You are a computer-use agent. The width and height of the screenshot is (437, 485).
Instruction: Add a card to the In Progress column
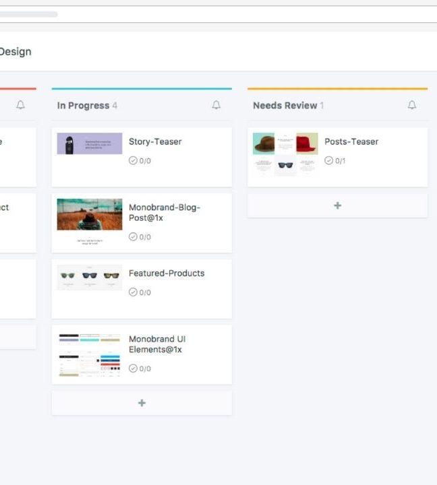tap(142, 403)
